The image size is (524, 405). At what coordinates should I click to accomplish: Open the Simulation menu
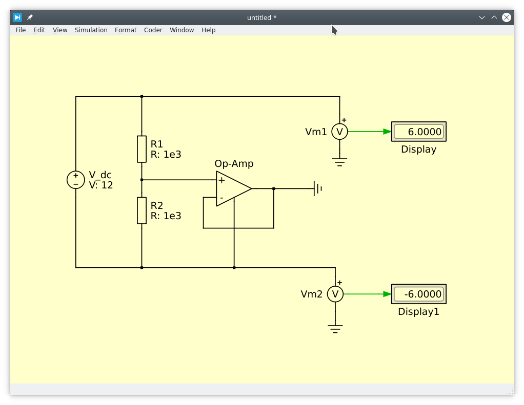(x=91, y=30)
